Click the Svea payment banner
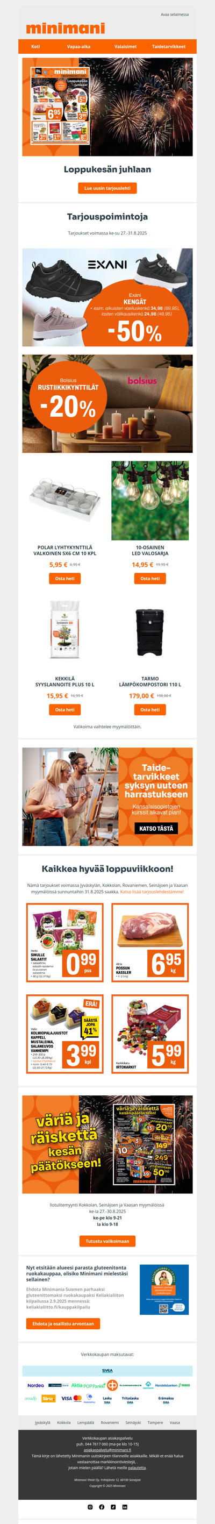 (107, 1371)
